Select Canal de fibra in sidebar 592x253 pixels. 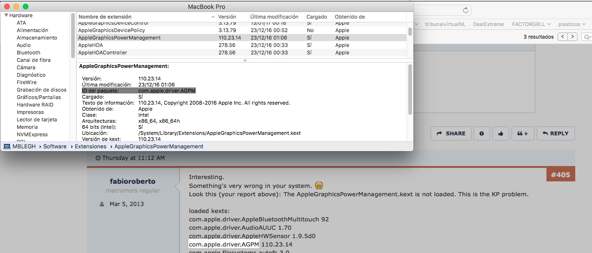[x=33, y=60]
